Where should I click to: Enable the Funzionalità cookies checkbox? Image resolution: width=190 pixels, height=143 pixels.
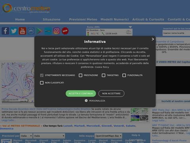pos(124,75)
